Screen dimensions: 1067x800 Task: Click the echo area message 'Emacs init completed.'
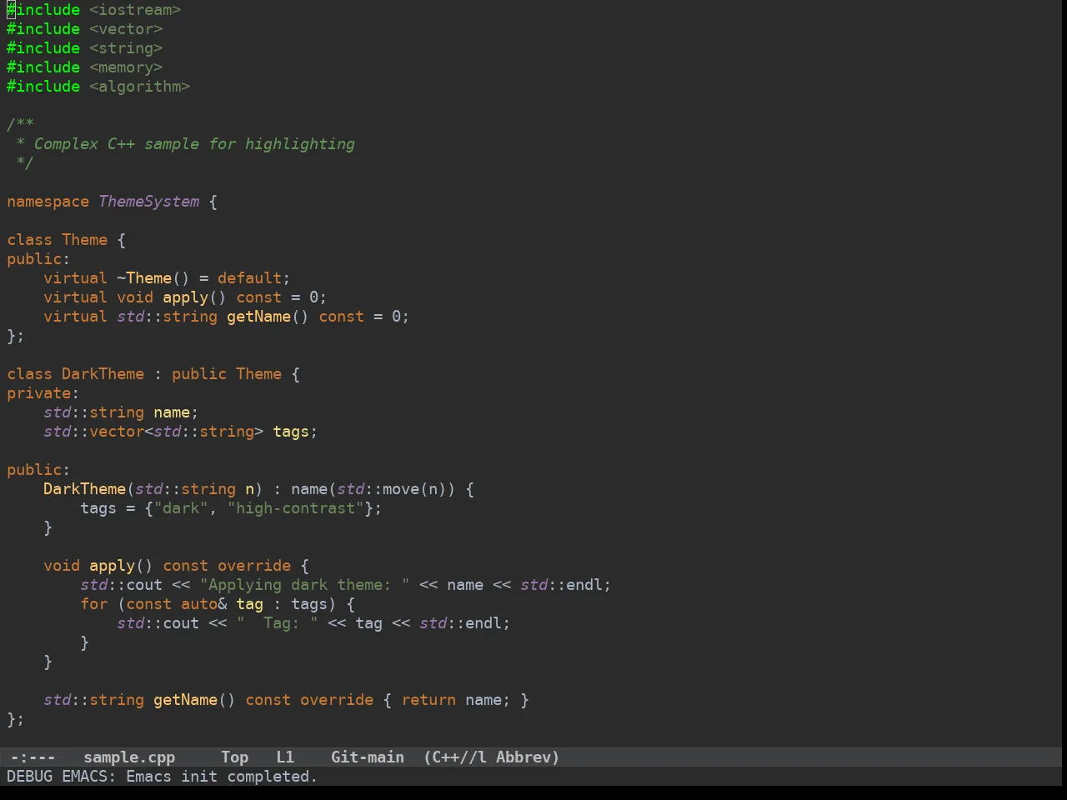(x=222, y=777)
